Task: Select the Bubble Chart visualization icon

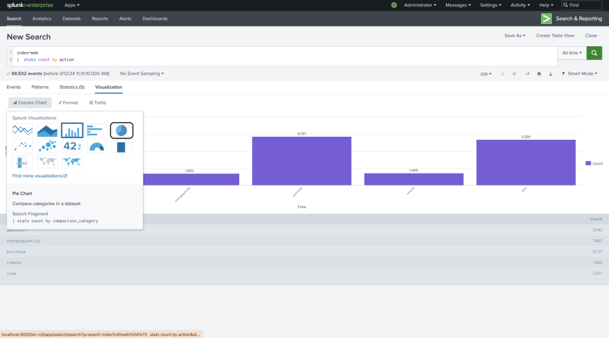Action: pos(48,146)
